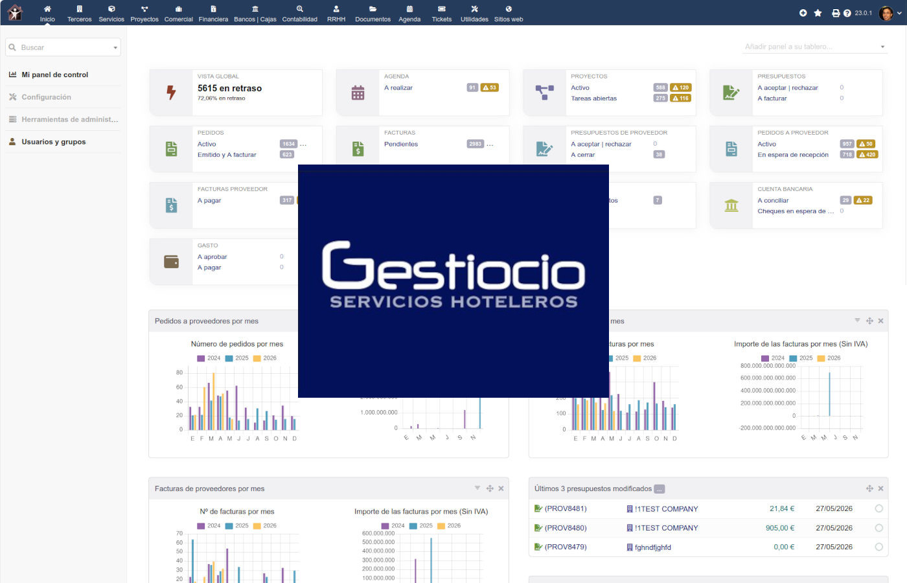Viewport: 907px width, 583px height.
Task: Open the Sitios web globe icon
Action: pyautogui.click(x=509, y=9)
